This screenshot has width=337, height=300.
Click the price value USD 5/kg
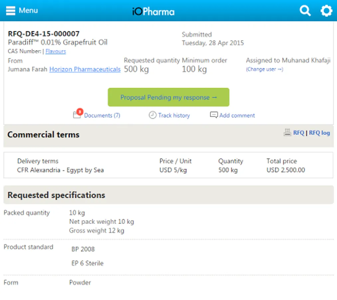[x=173, y=170]
